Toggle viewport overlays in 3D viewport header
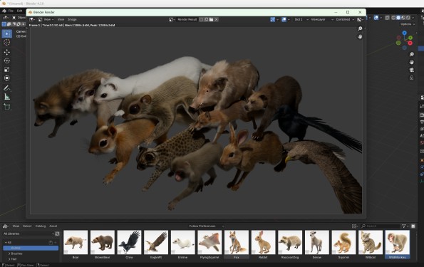The width and height of the screenshot is (424, 267). click(x=376, y=18)
